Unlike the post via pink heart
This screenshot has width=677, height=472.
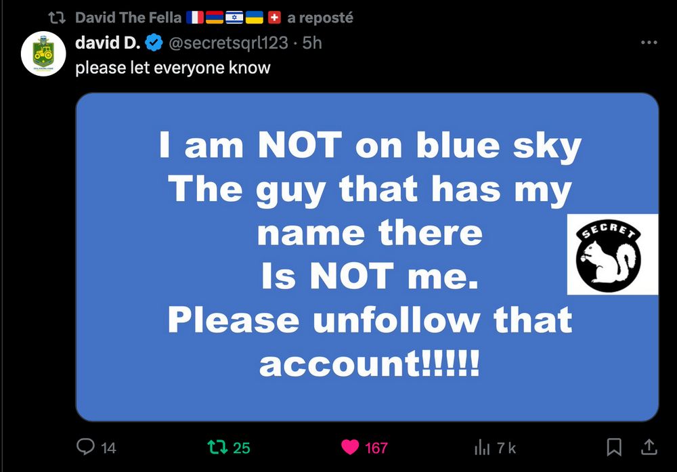pyautogui.click(x=350, y=448)
